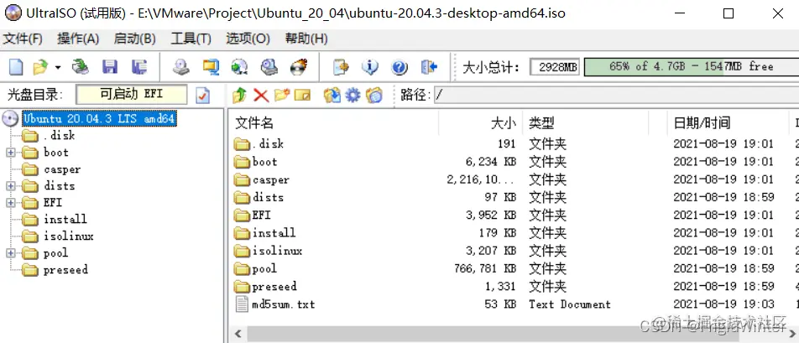This screenshot has height=343, width=799.
Task: Click the Save As toolbar icon
Action: click(x=139, y=66)
